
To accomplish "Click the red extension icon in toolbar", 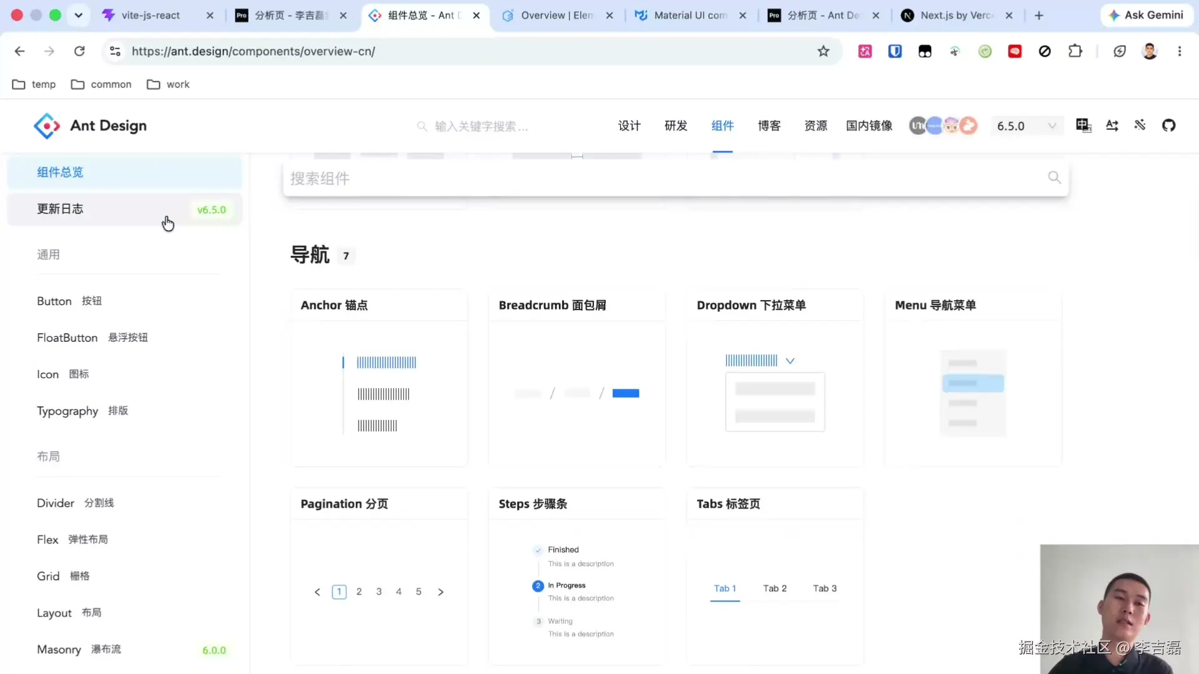I will pos(1015,51).
